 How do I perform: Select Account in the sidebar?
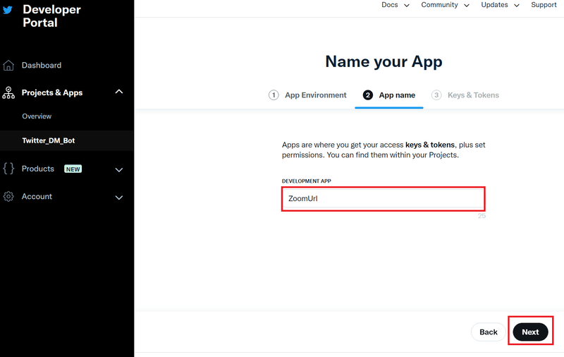(x=37, y=197)
